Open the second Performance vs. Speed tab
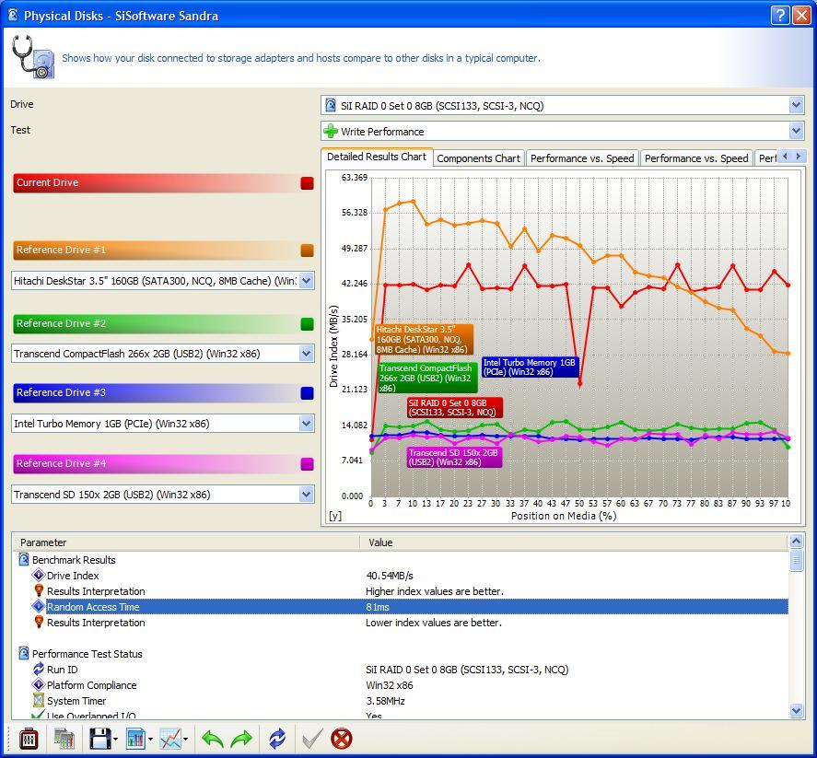Image resolution: width=817 pixels, height=758 pixels. point(696,158)
